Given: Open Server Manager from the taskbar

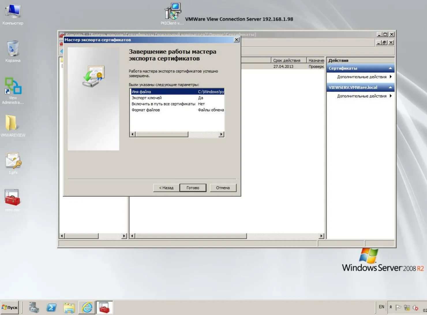Looking at the screenshot, I should pyautogui.click(x=34, y=307).
